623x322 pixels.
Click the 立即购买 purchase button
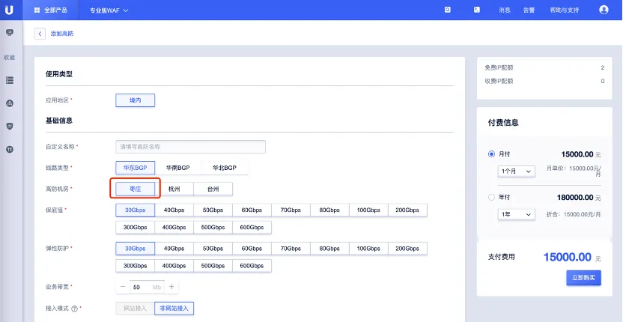583,278
